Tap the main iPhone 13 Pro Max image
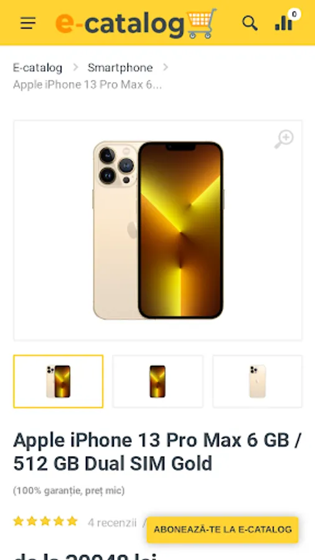This screenshot has width=315, height=560. click(x=158, y=230)
